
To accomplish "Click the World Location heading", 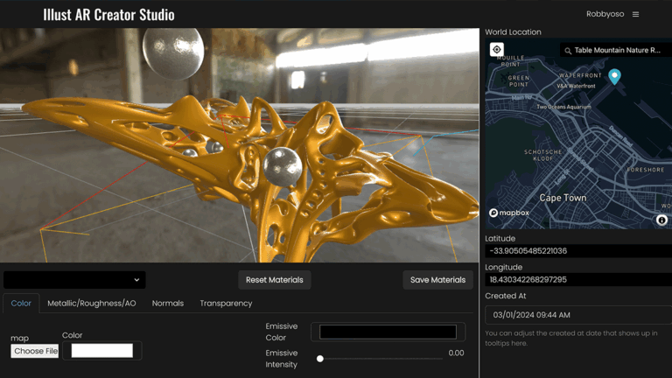I will pos(513,32).
